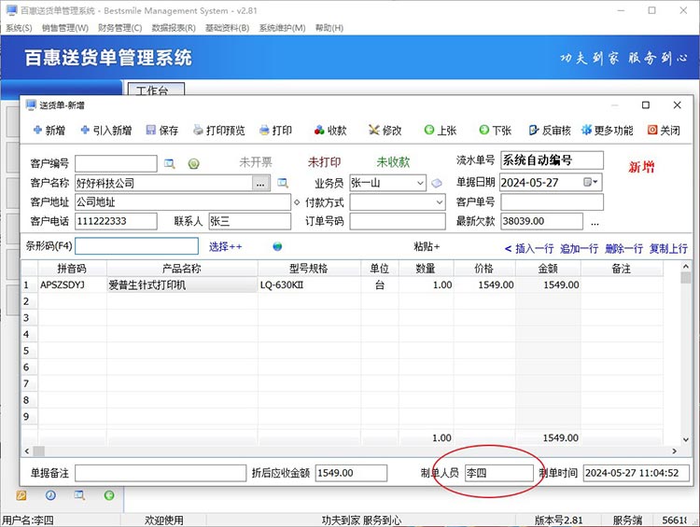Open the 销售管理(W) menu
700x527 pixels.
(65, 28)
